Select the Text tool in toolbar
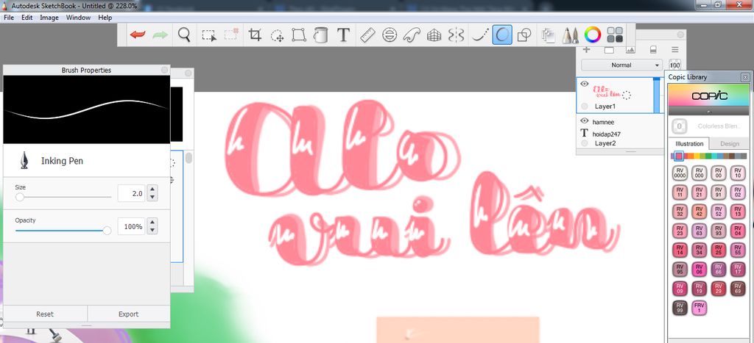This screenshot has height=343, width=754. [x=343, y=35]
